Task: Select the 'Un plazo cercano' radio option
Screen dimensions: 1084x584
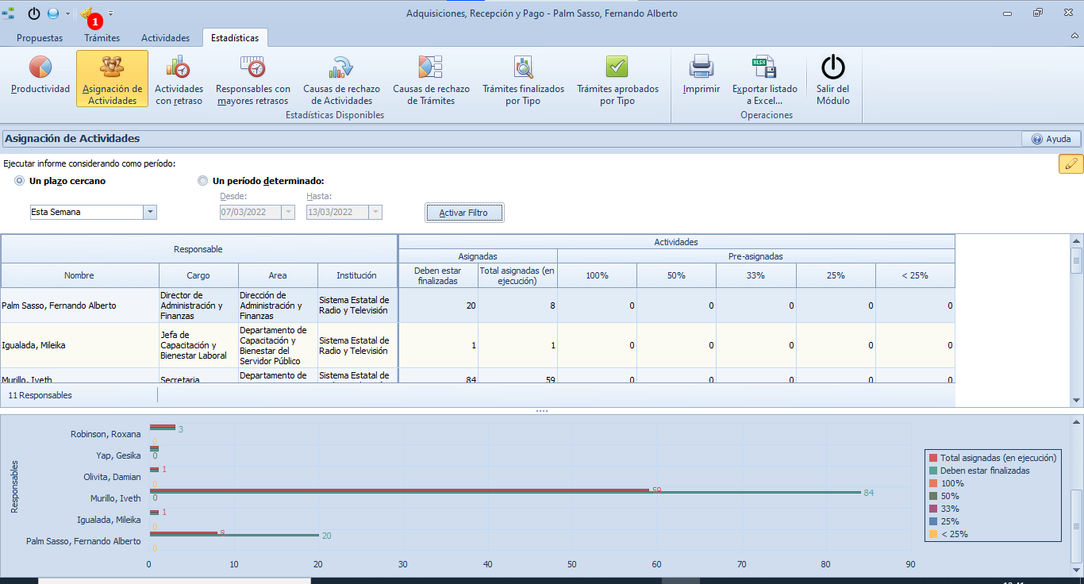Action: (20, 181)
